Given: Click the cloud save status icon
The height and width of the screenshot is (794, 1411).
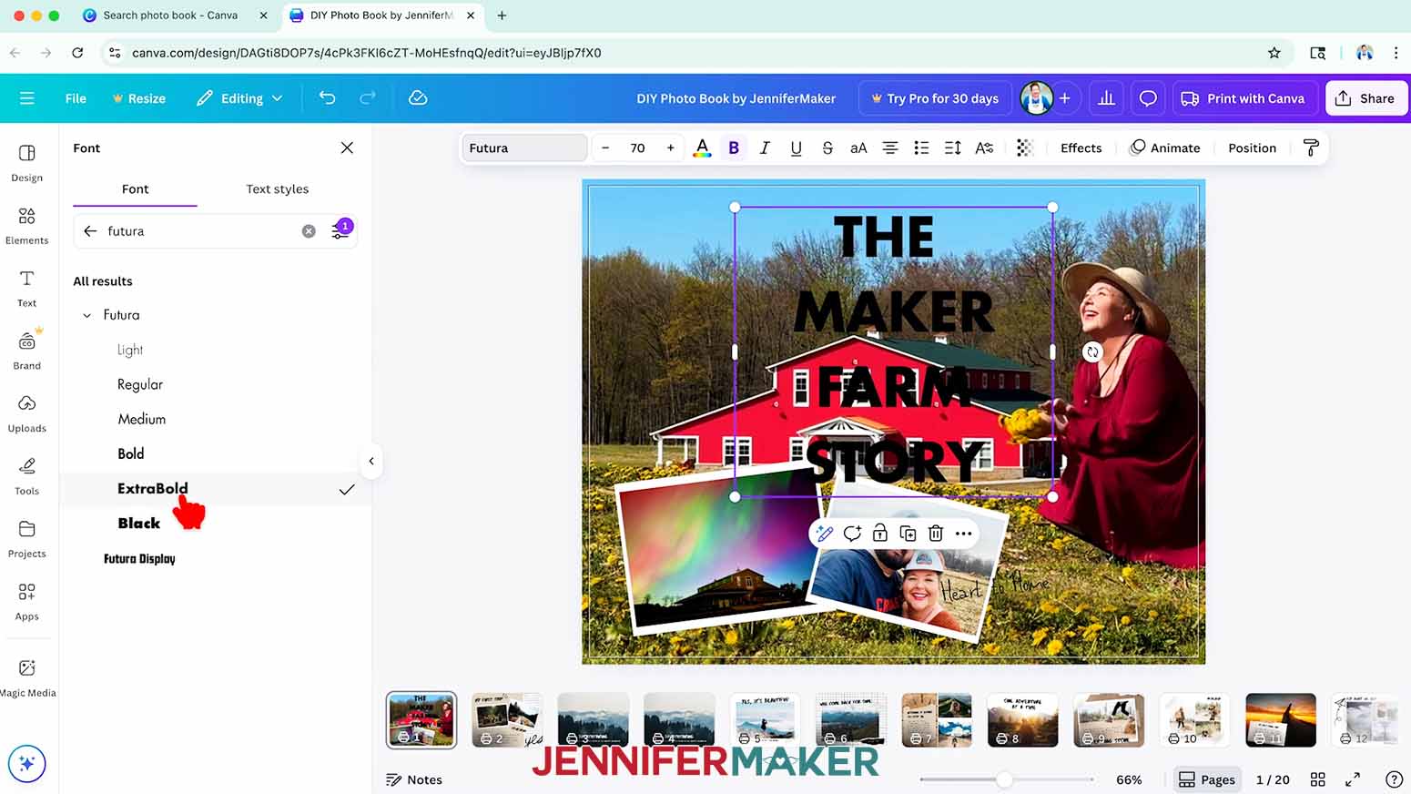Looking at the screenshot, I should coord(418,98).
